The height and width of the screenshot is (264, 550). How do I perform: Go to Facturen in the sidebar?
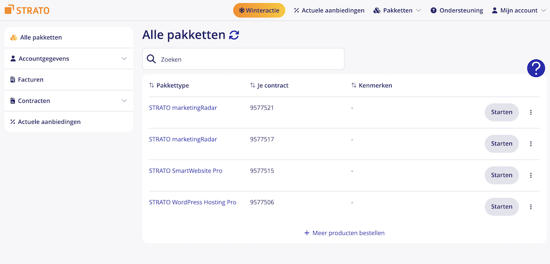pos(69,80)
